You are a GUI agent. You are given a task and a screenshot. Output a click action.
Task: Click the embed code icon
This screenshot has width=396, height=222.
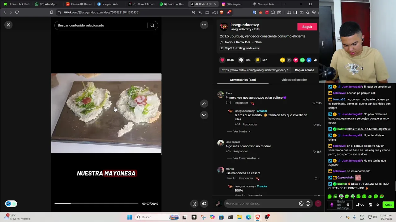[x=289, y=60]
